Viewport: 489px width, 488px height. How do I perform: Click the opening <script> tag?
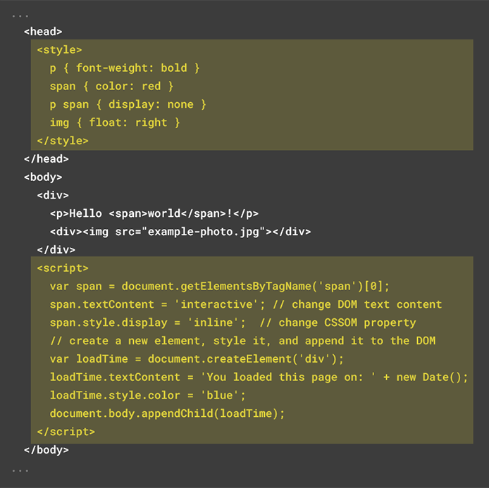(x=63, y=268)
